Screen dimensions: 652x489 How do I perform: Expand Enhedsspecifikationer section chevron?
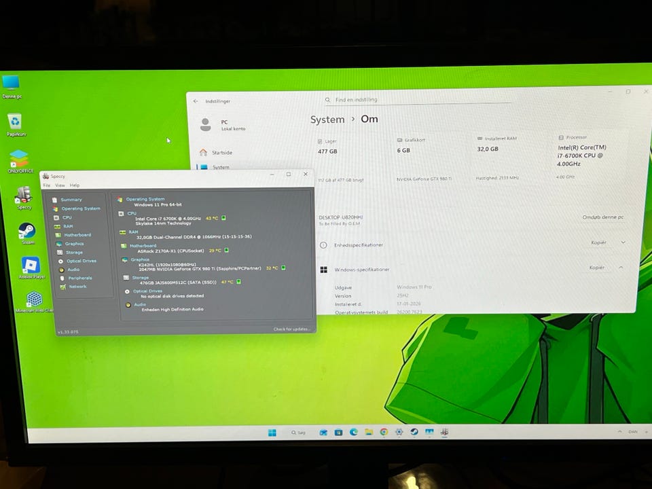coord(623,242)
